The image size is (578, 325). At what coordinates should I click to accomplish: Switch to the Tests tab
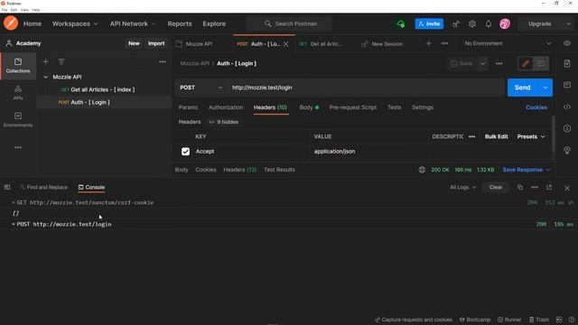394,107
